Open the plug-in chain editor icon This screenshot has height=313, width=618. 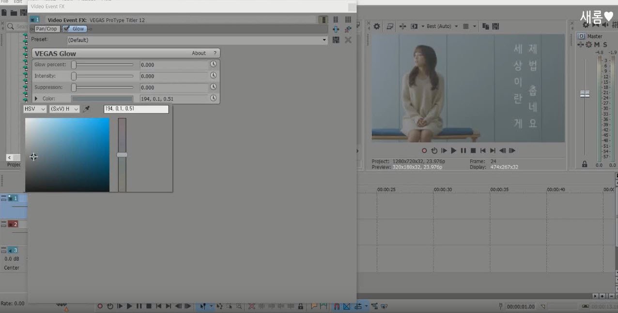[336, 29]
